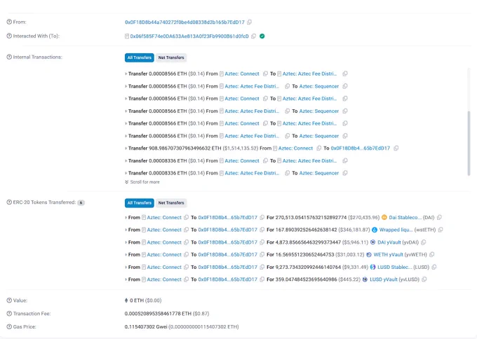Open help icon beside Internal Transactions
Screen dimensions: 477x339
[9, 57]
